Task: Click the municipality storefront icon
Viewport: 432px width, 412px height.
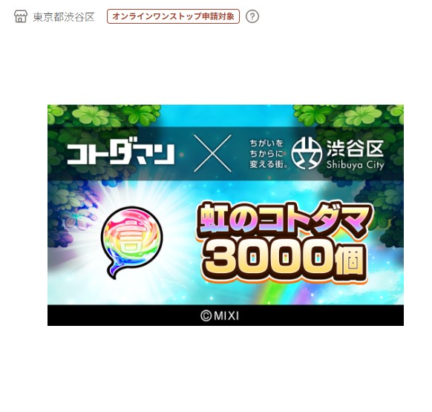Action: [21, 16]
